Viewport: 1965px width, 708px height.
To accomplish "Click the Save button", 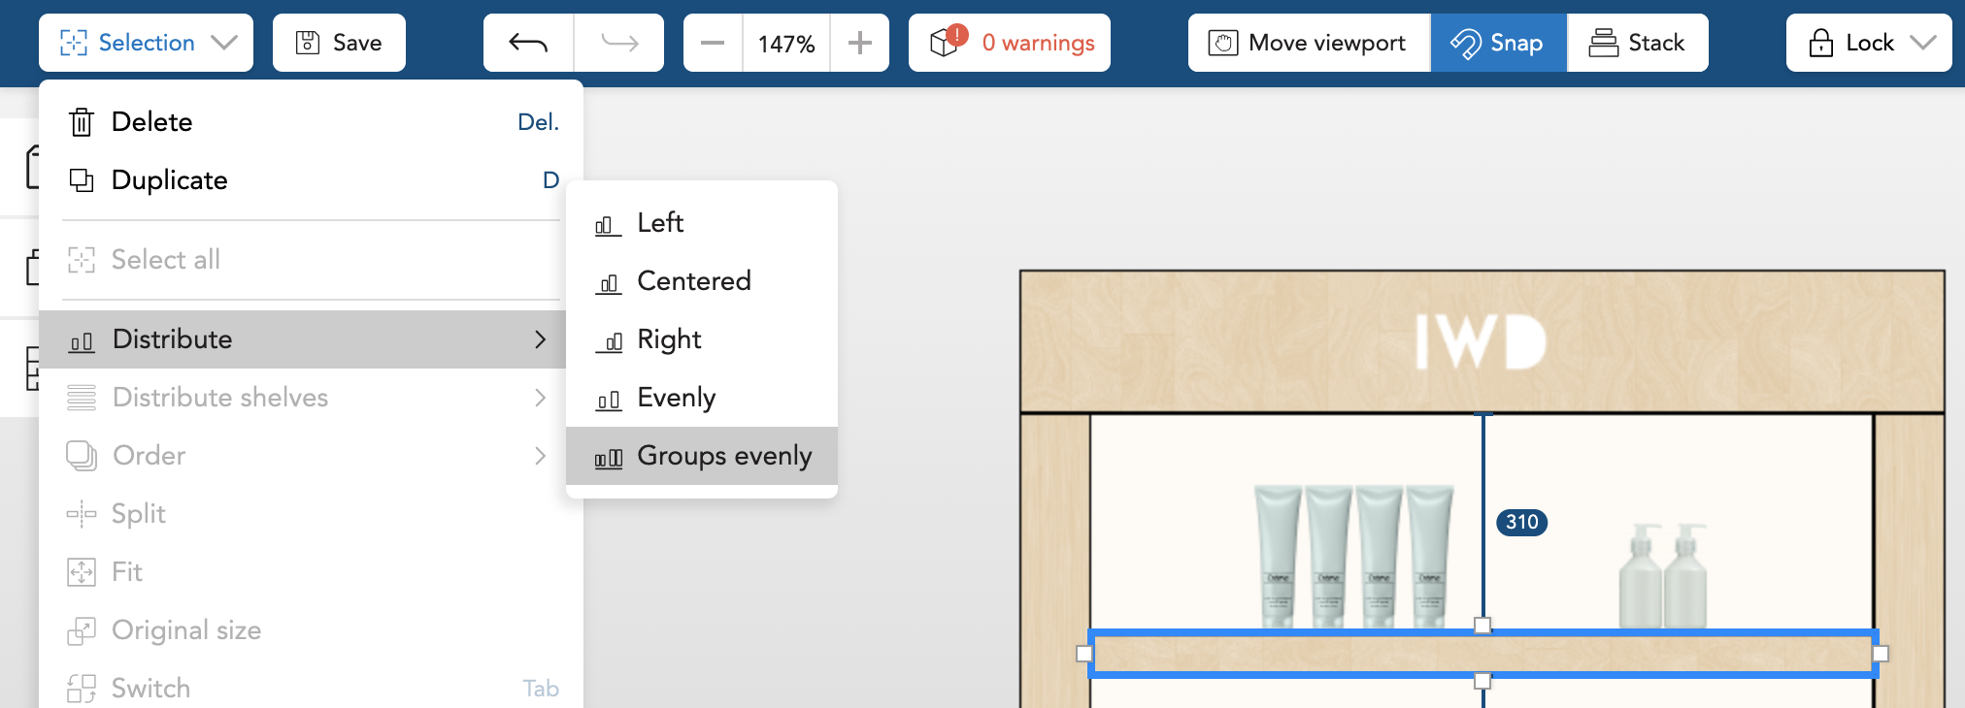I will coord(339,43).
